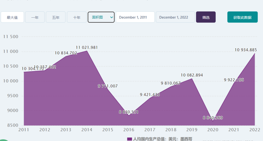The image size is (263, 141).
Task: Click the end date field December 1, 2022
Action: pos(175,17)
